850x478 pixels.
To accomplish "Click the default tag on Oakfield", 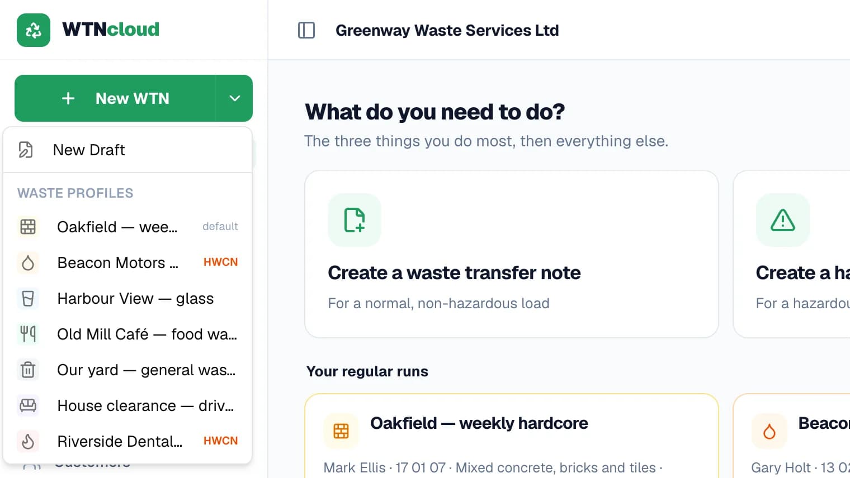I will pyautogui.click(x=220, y=226).
